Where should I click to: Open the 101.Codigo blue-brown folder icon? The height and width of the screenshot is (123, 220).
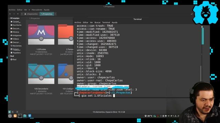click(x=66, y=74)
